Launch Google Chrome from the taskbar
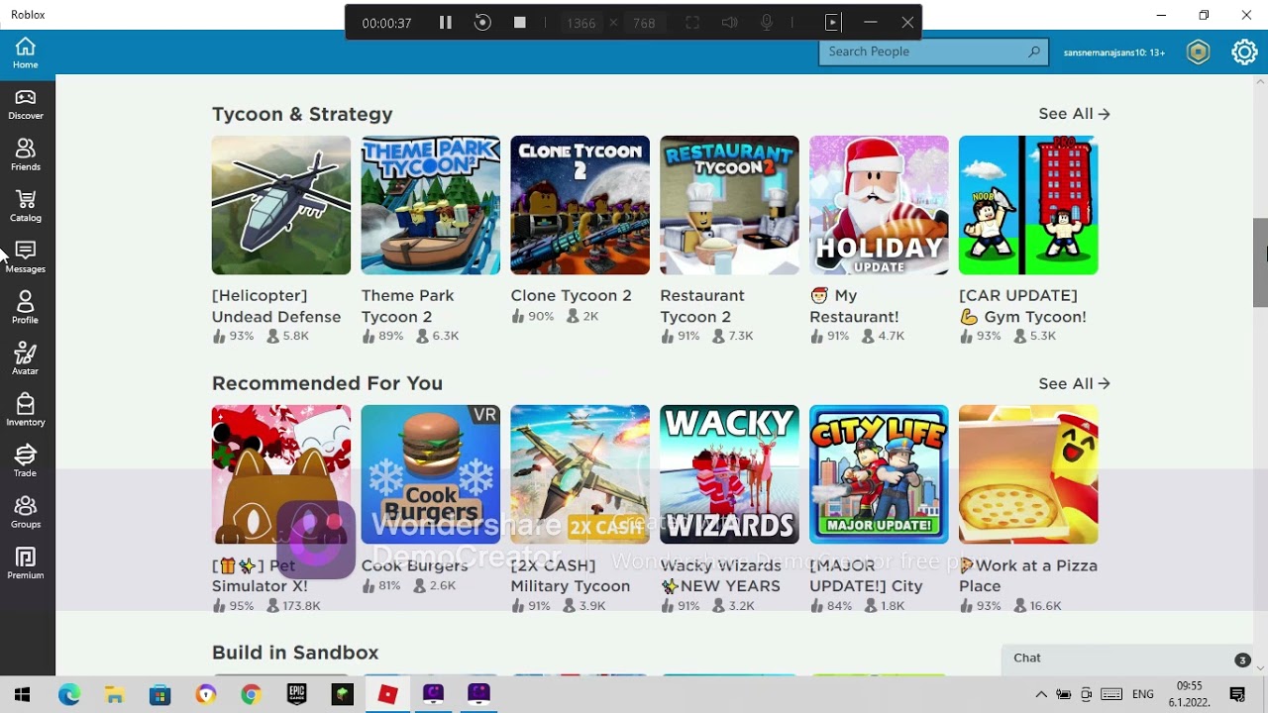The width and height of the screenshot is (1268, 713). [252, 694]
